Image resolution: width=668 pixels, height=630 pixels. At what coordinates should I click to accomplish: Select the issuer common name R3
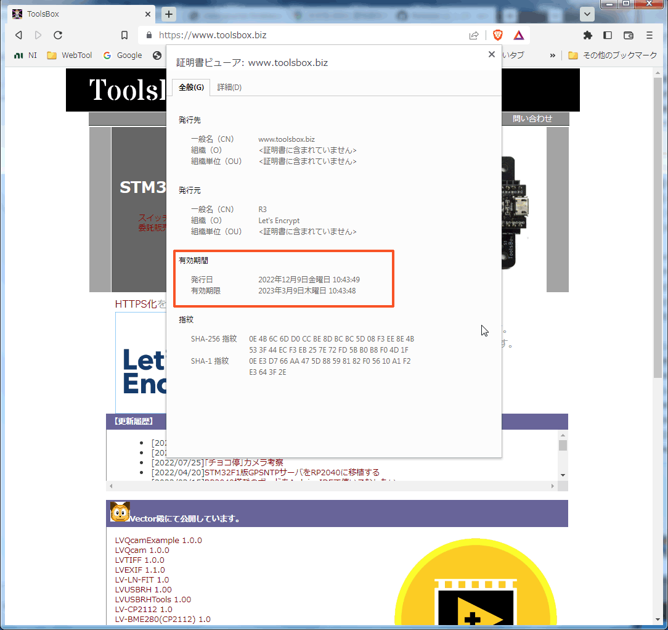[x=263, y=210]
